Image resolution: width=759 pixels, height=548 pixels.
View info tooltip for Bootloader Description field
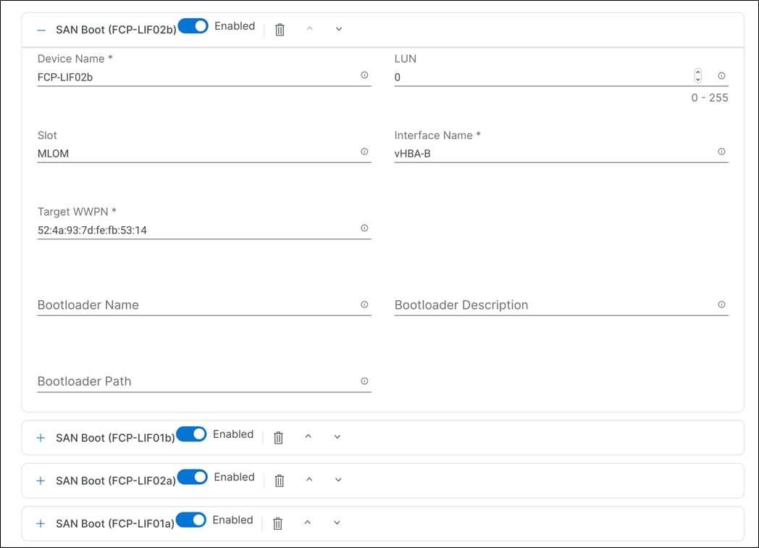(x=722, y=304)
